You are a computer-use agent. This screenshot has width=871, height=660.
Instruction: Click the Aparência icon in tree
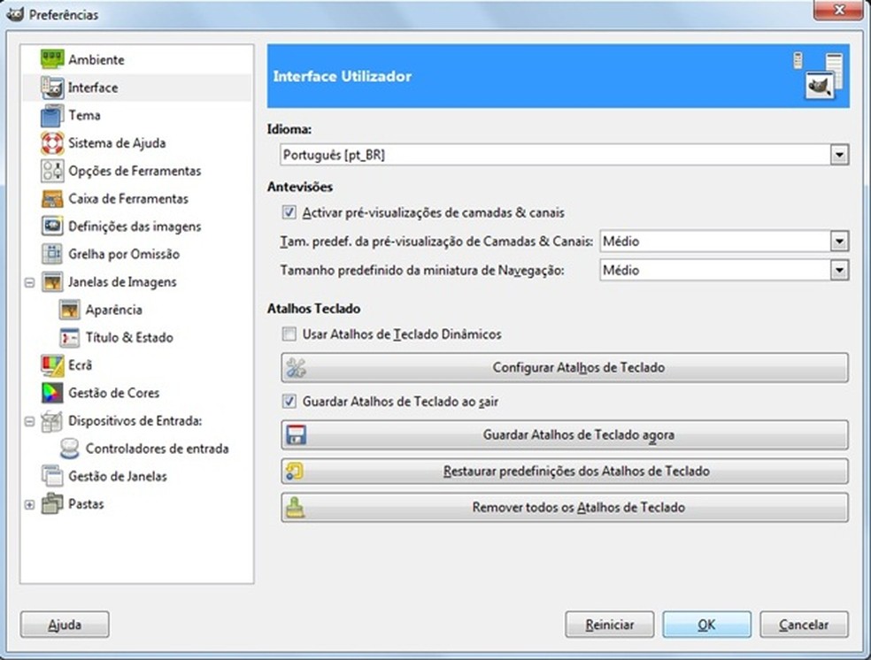point(69,310)
